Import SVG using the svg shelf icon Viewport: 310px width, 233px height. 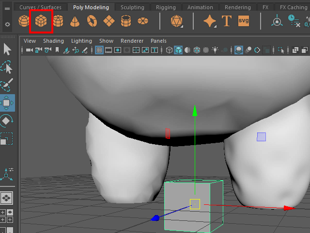pyautogui.click(x=244, y=21)
